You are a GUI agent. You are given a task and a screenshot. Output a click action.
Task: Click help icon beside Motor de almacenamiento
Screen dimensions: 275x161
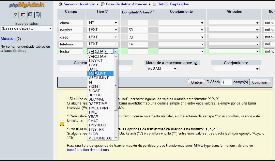[x=196, y=63]
